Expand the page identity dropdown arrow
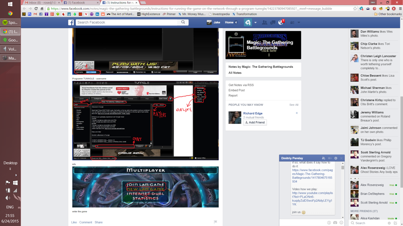Viewport: 403px width, 226px height. pyautogui.click(x=255, y=23)
